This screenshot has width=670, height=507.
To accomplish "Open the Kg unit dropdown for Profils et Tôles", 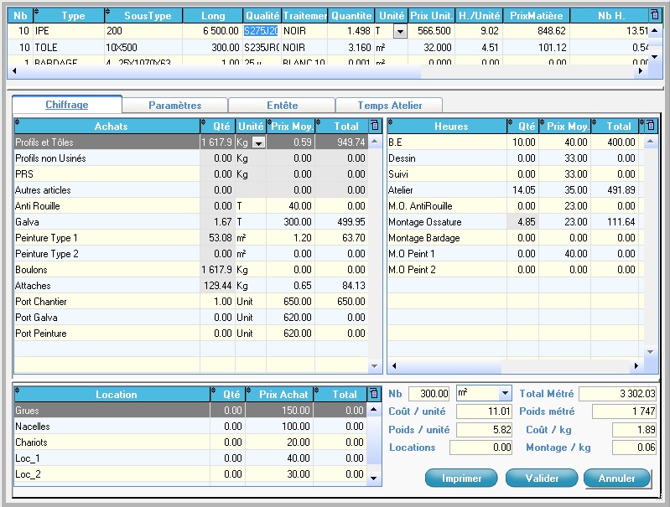I will [258, 142].
